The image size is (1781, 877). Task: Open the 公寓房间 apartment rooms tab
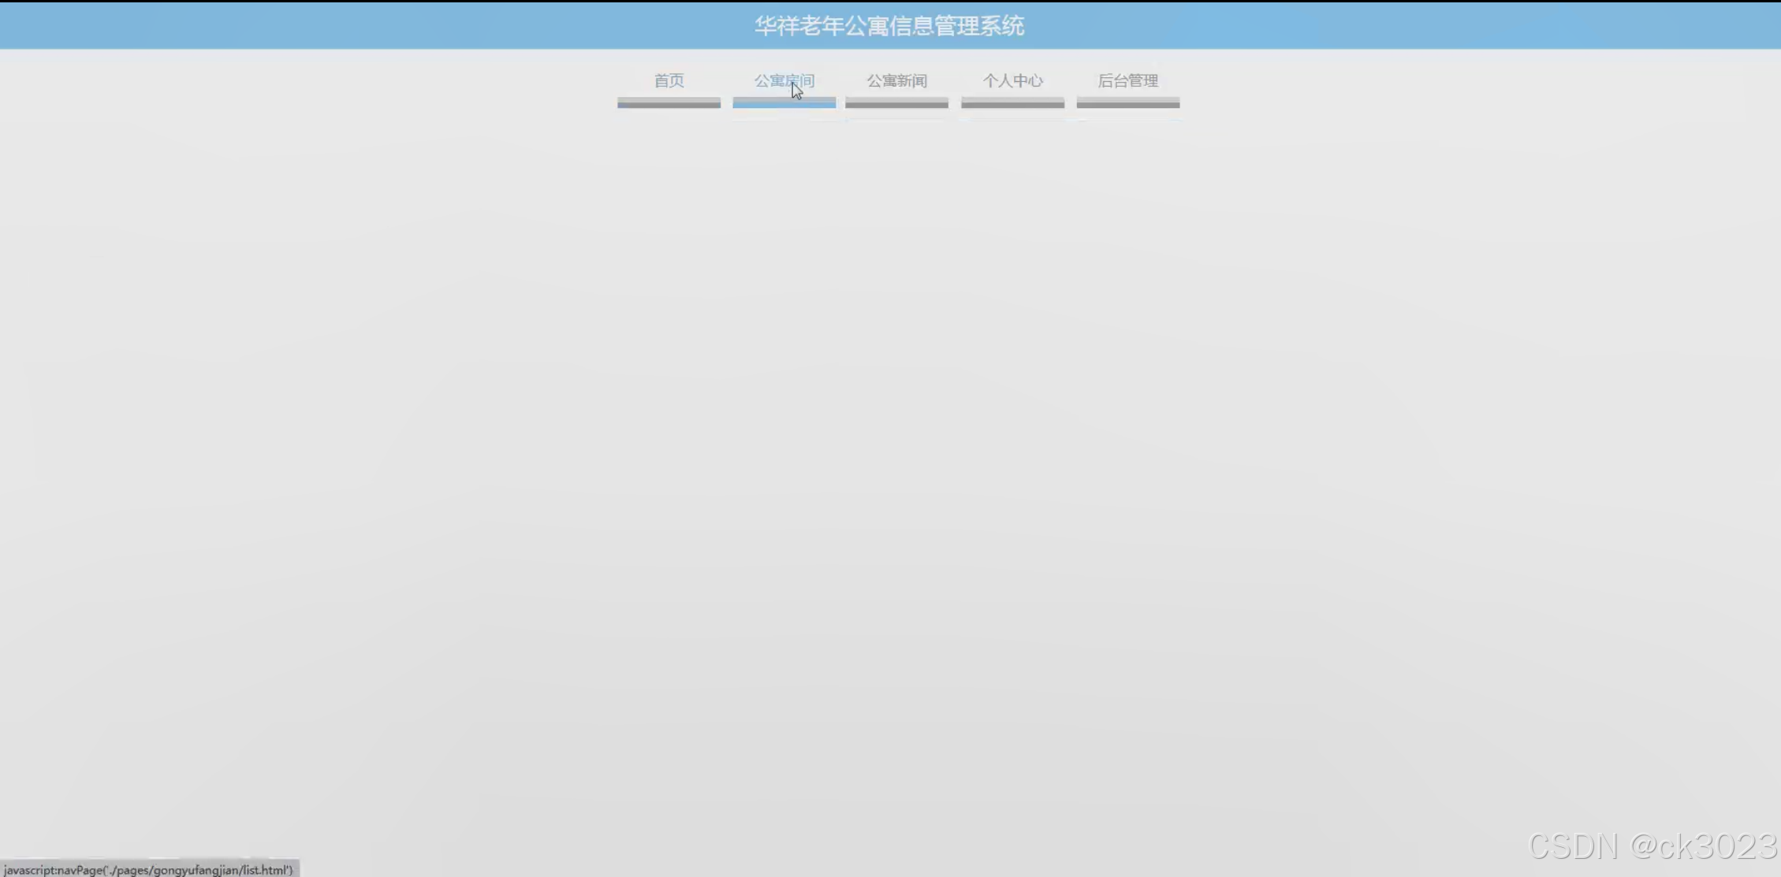coord(783,80)
